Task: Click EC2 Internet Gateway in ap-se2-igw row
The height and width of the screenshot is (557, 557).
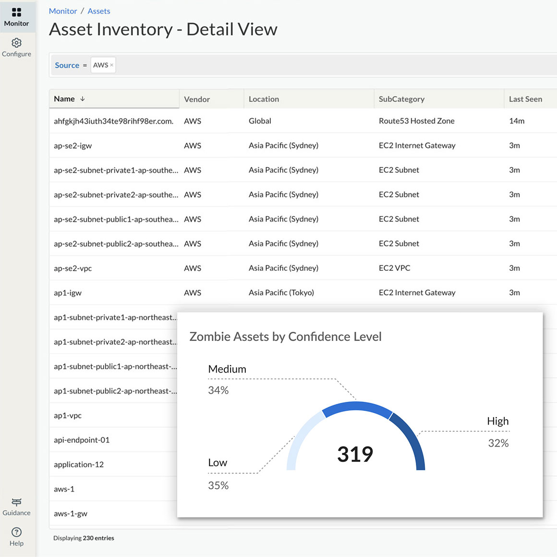Action: tap(417, 145)
